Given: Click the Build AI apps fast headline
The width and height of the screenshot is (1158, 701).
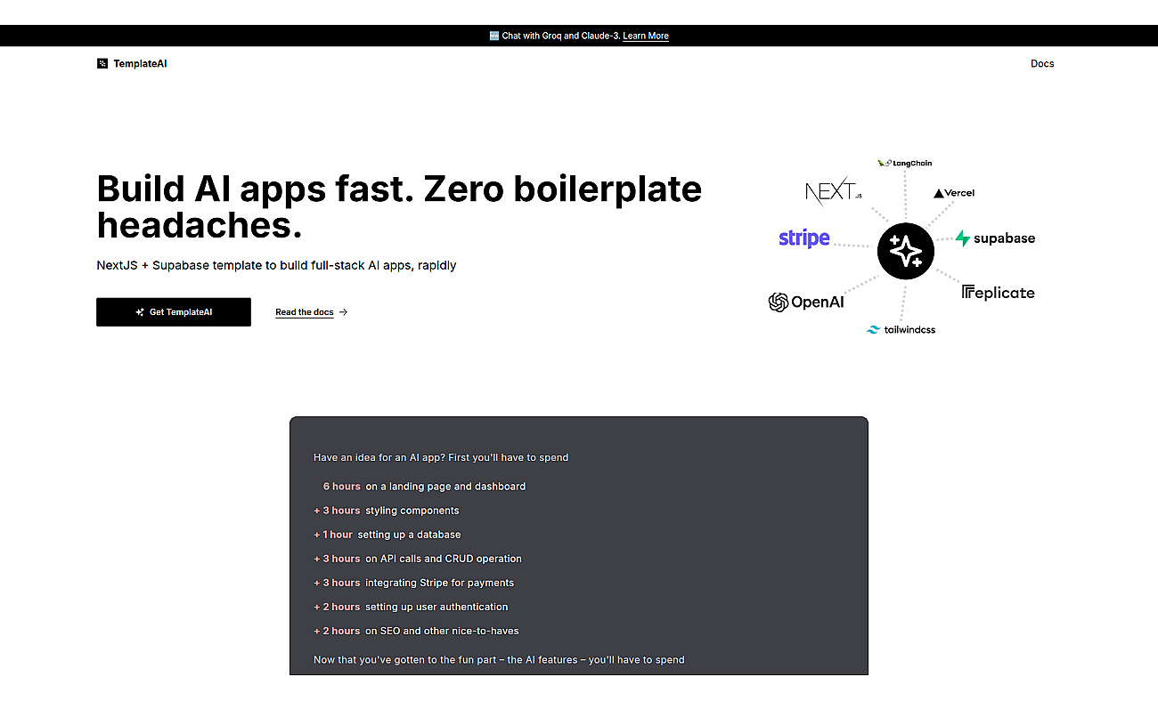Looking at the screenshot, I should [x=399, y=207].
